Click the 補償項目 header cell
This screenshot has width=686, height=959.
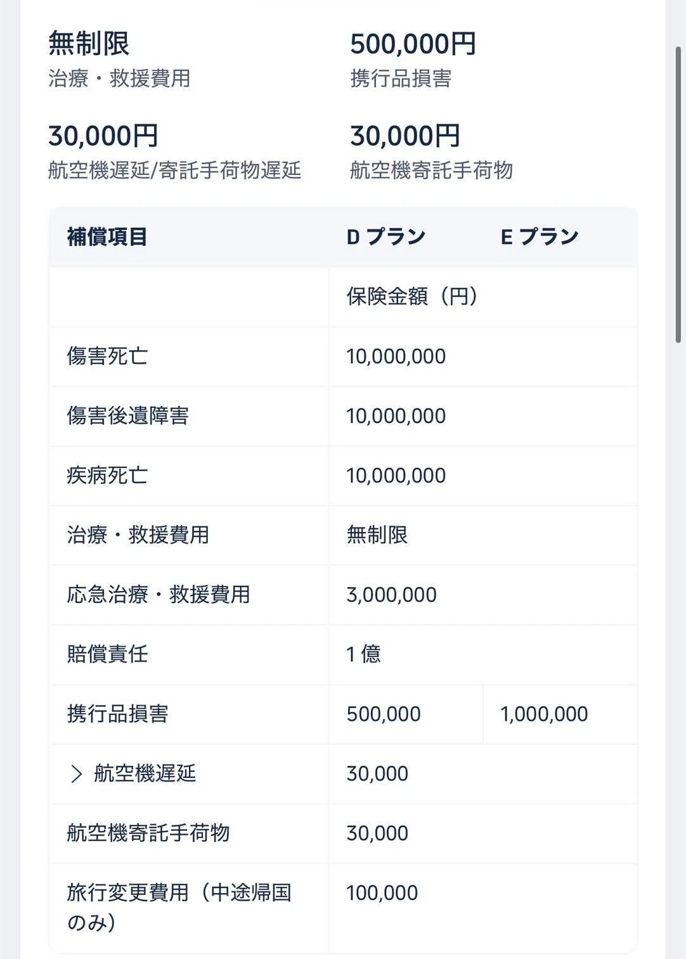pos(107,237)
